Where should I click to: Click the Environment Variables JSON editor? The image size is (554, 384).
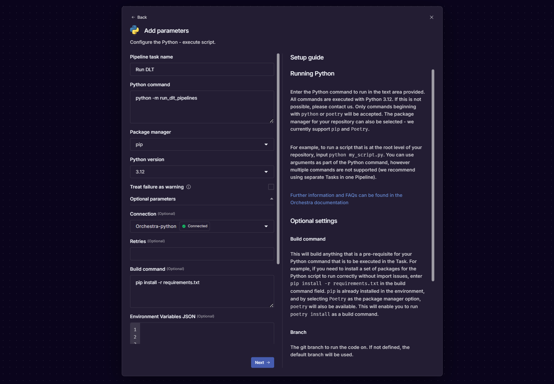coord(207,333)
